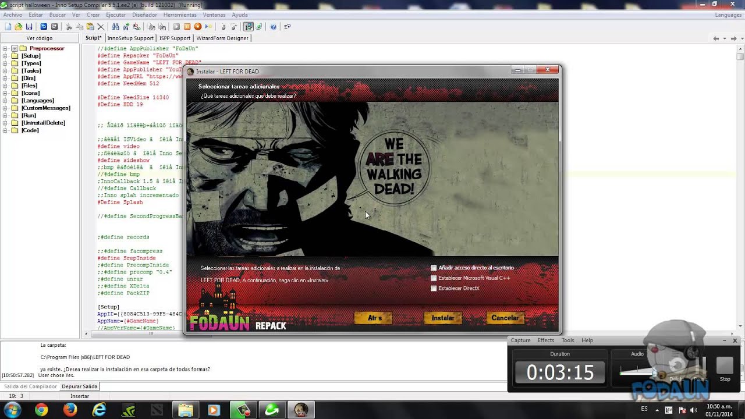This screenshot has height=419, width=745.
Task: Open the Effects menu in recorder
Action: point(546,340)
